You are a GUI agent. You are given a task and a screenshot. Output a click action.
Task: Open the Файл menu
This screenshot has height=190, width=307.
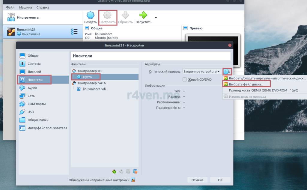tap(10, 7)
